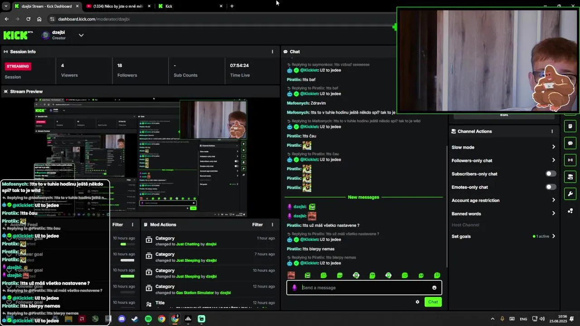Reload the browser page
Viewport: 580px width, 326px height.
[28, 19]
